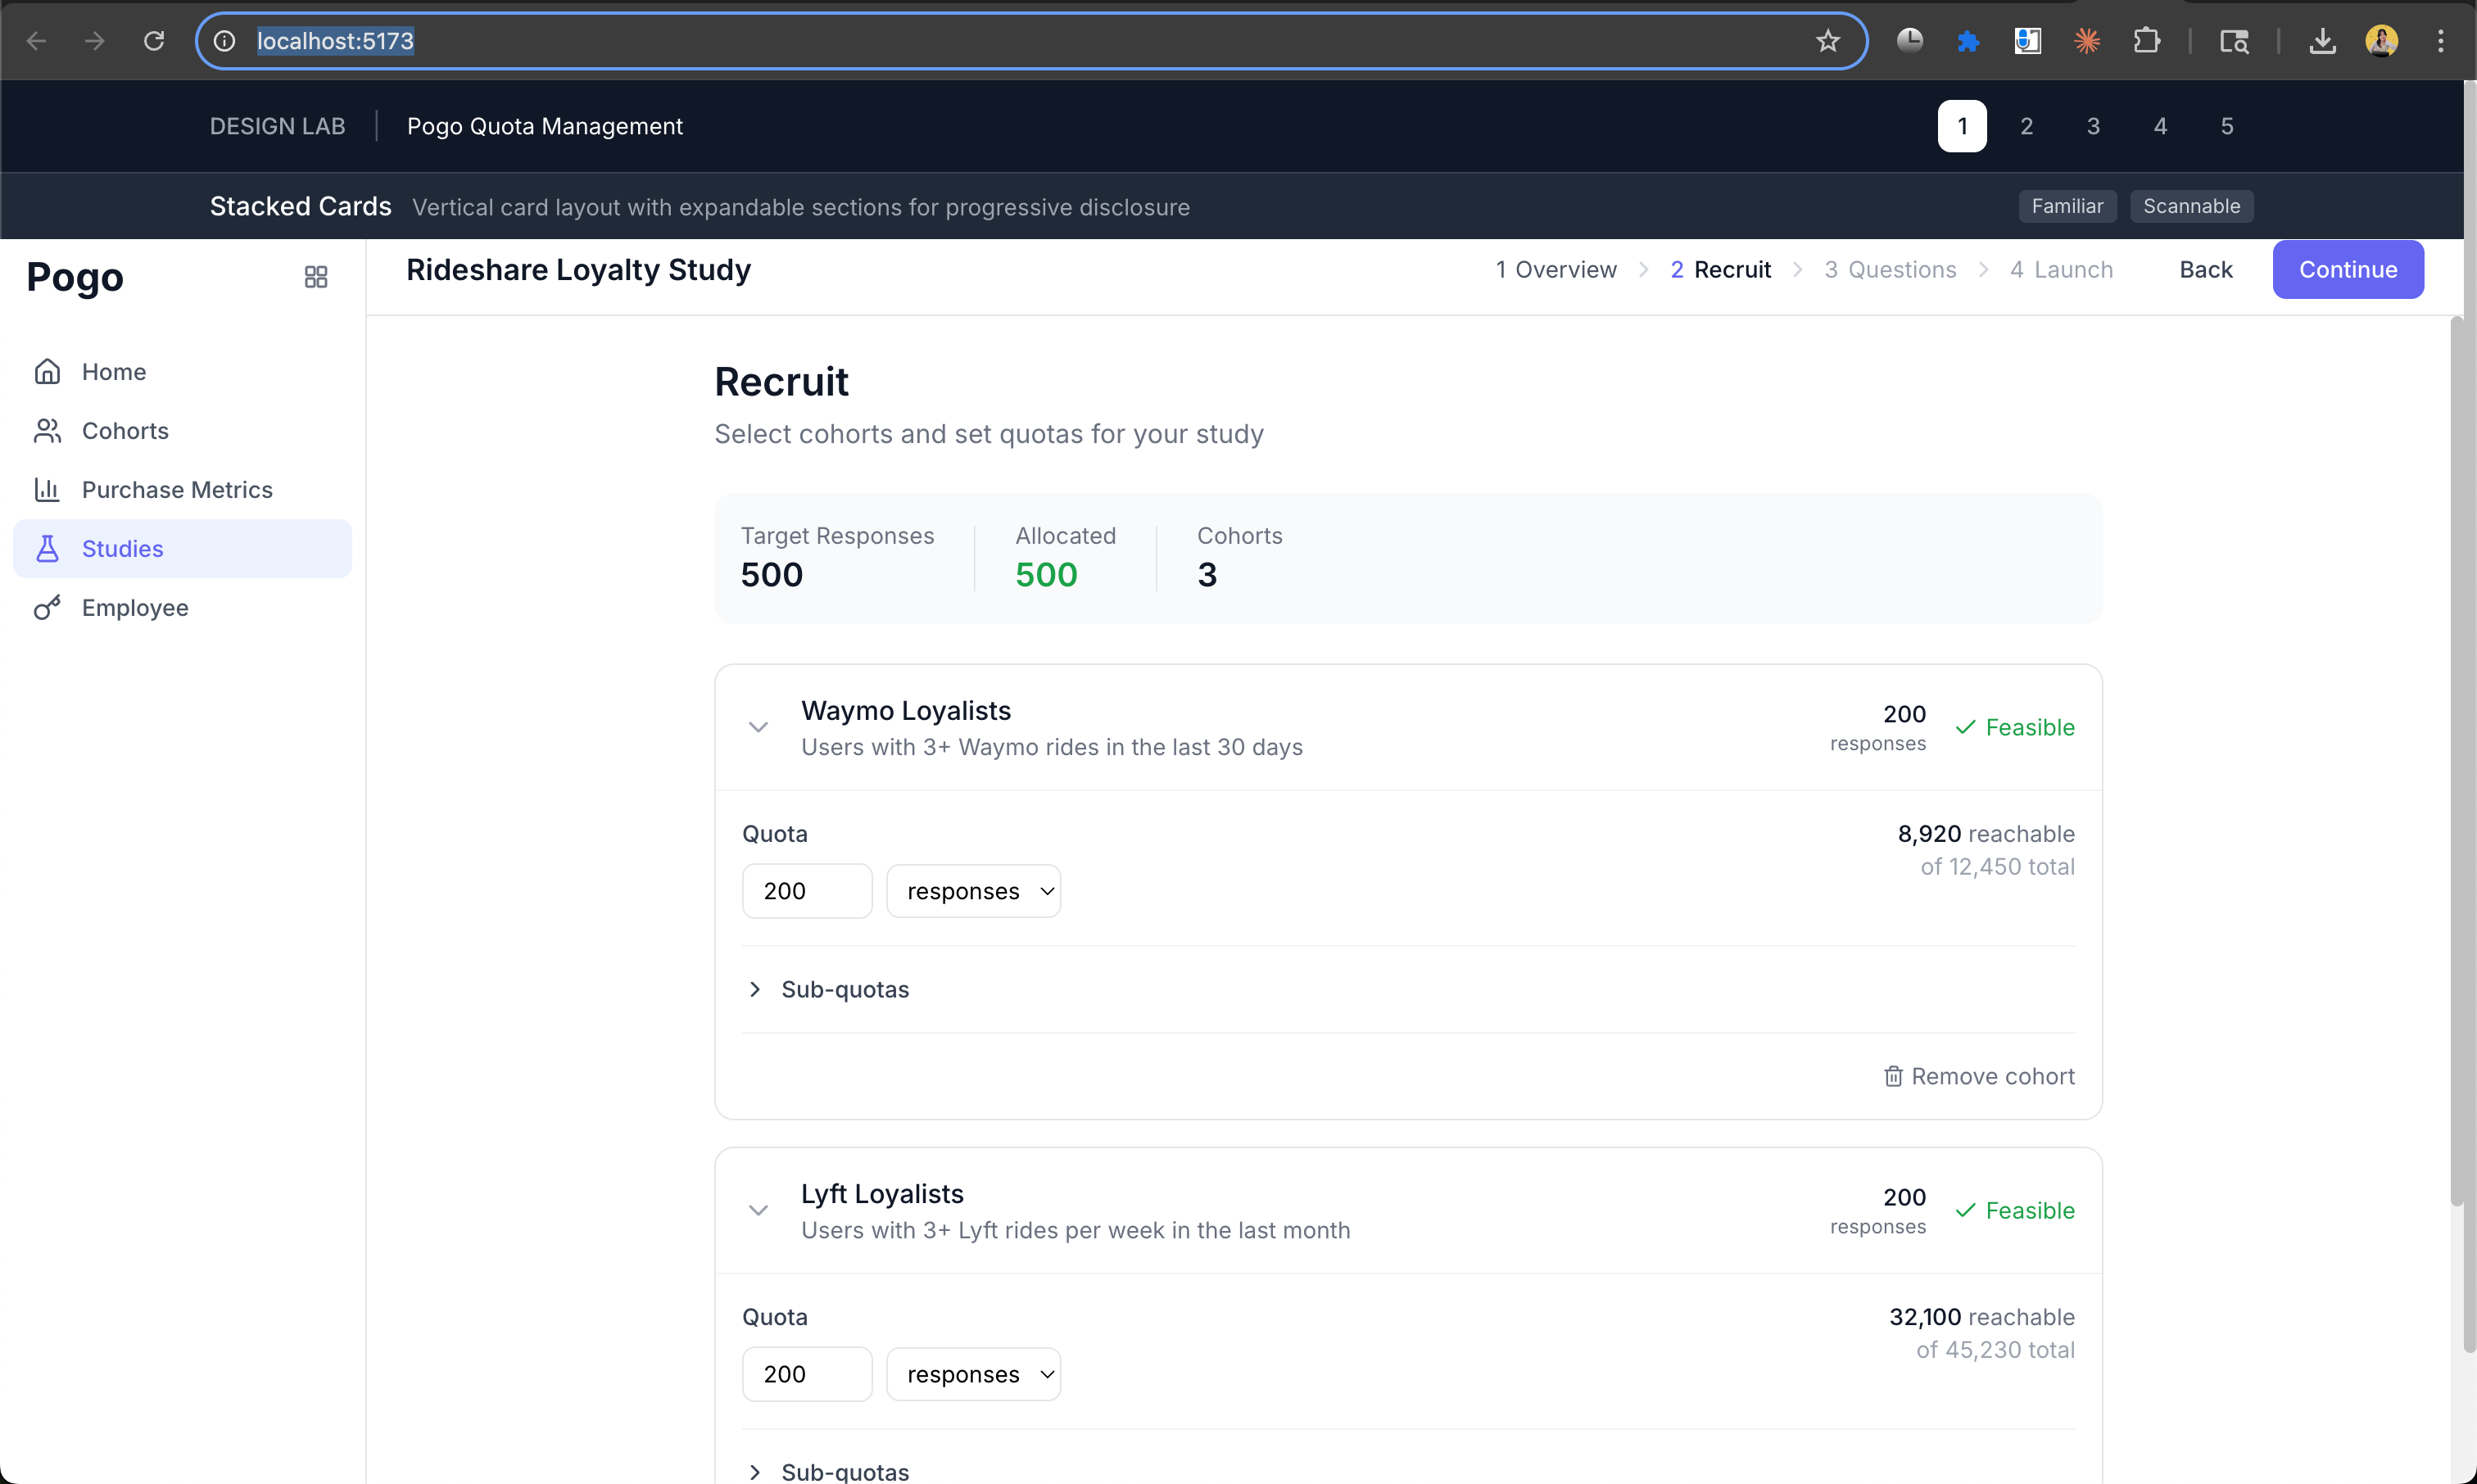Click the Waymo quota input field

tap(806, 891)
